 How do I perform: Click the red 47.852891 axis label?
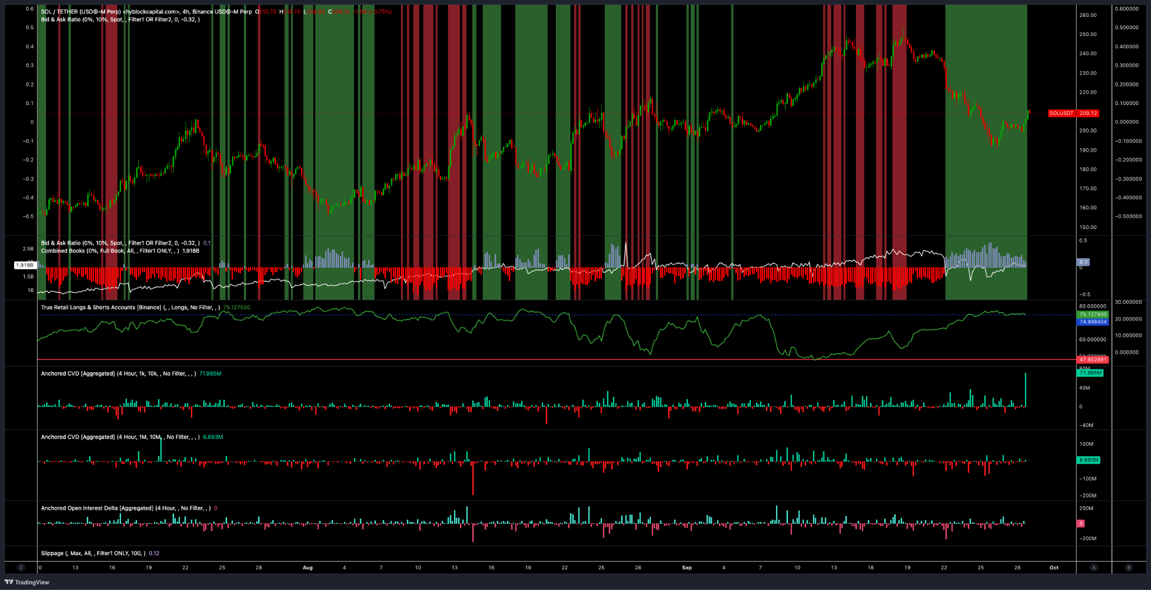point(1093,360)
